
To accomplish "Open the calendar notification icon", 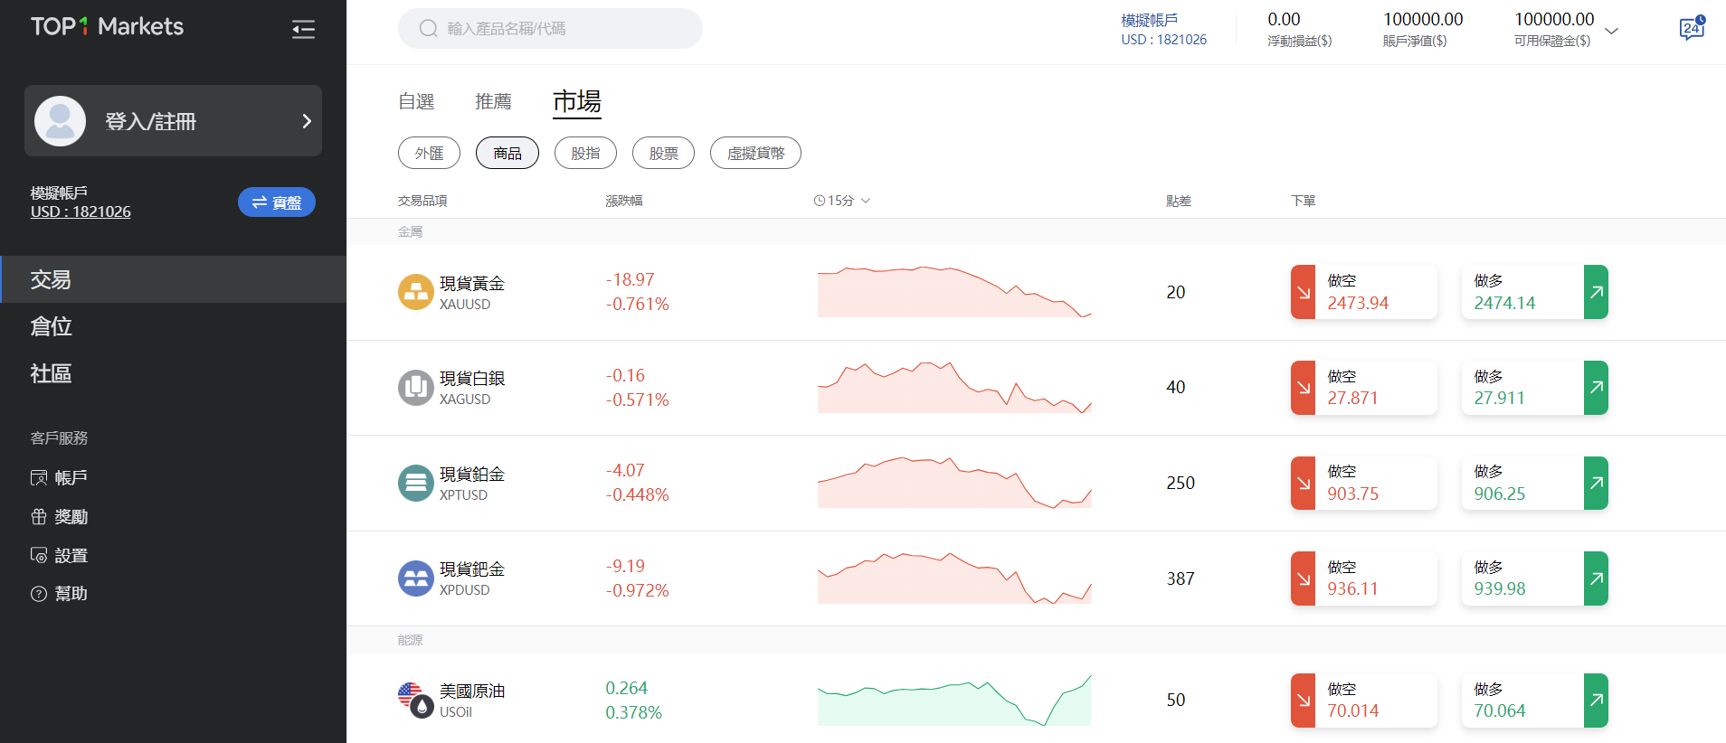I will click(1692, 28).
